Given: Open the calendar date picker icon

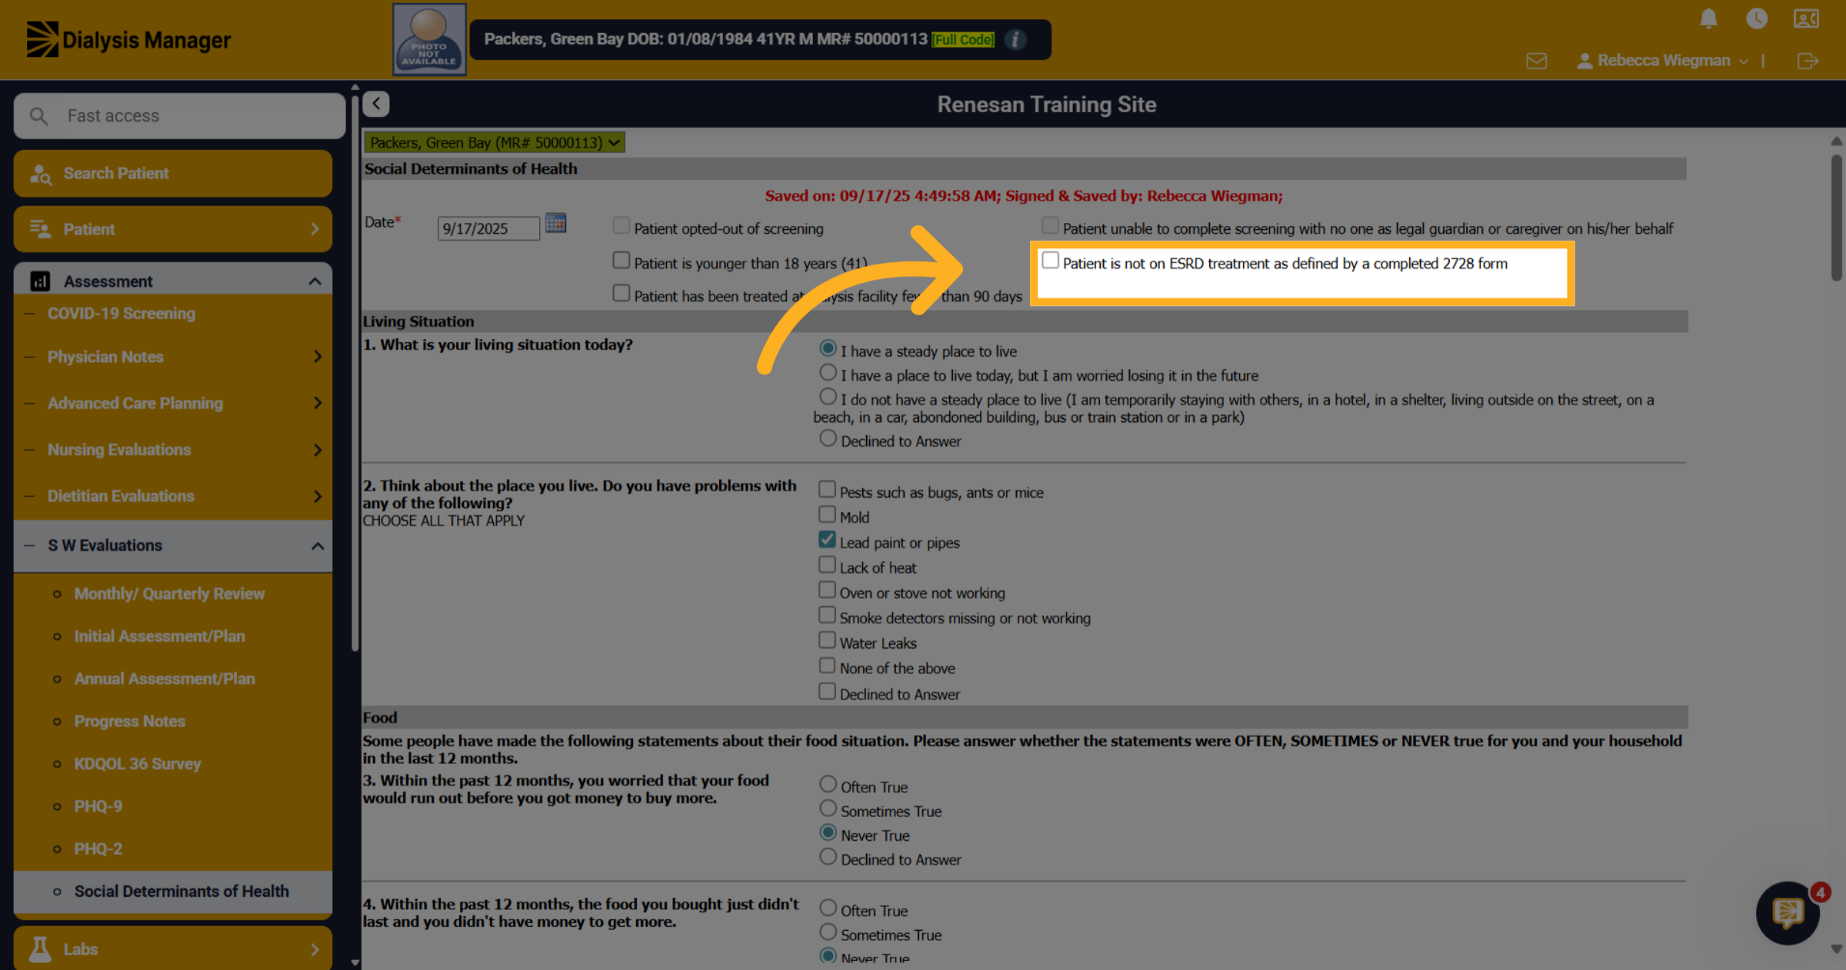Looking at the screenshot, I should coord(555,223).
